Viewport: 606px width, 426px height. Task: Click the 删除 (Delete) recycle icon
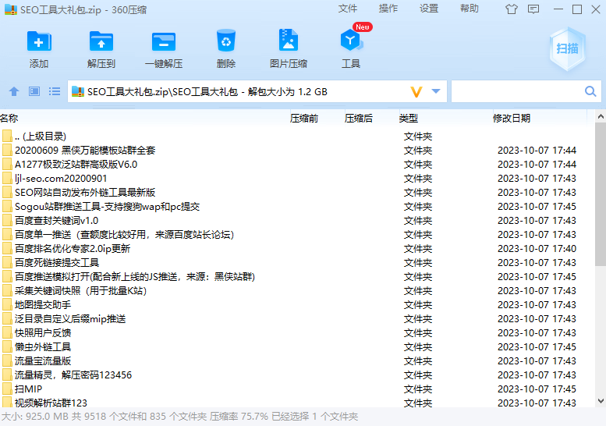pos(226,41)
